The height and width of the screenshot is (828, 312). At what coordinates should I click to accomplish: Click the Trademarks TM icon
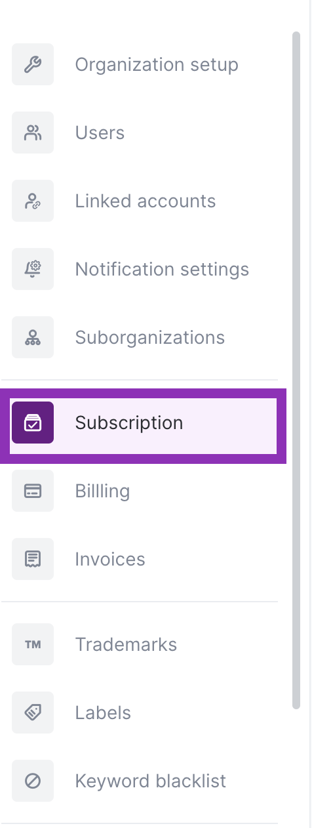click(33, 644)
